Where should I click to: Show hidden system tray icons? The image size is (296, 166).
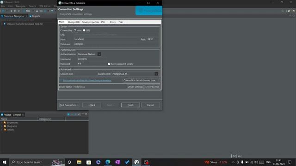click(233, 162)
